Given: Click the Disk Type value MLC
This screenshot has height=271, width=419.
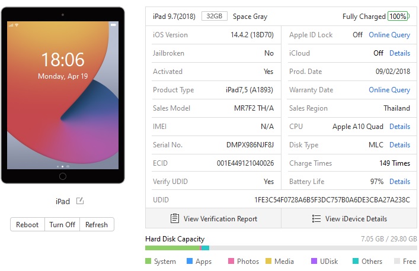Looking at the screenshot, I should [x=376, y=145].
